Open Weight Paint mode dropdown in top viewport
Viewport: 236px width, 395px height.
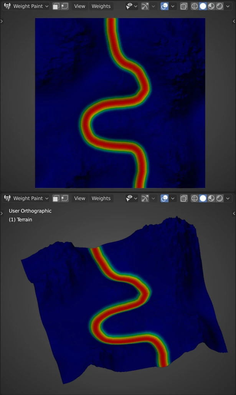pyautogui.click(x=26, y=6)
